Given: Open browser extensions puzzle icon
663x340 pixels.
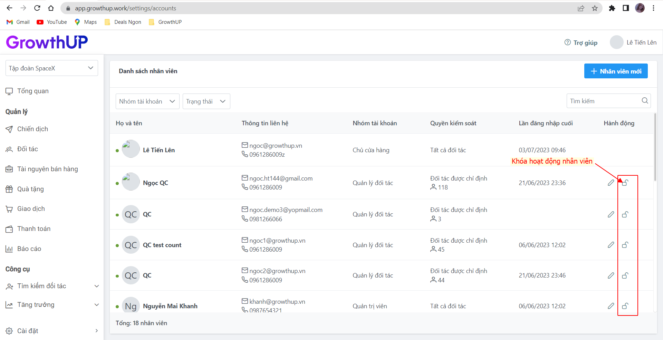Looking at the screenshot, I should (x=612, y=8).
